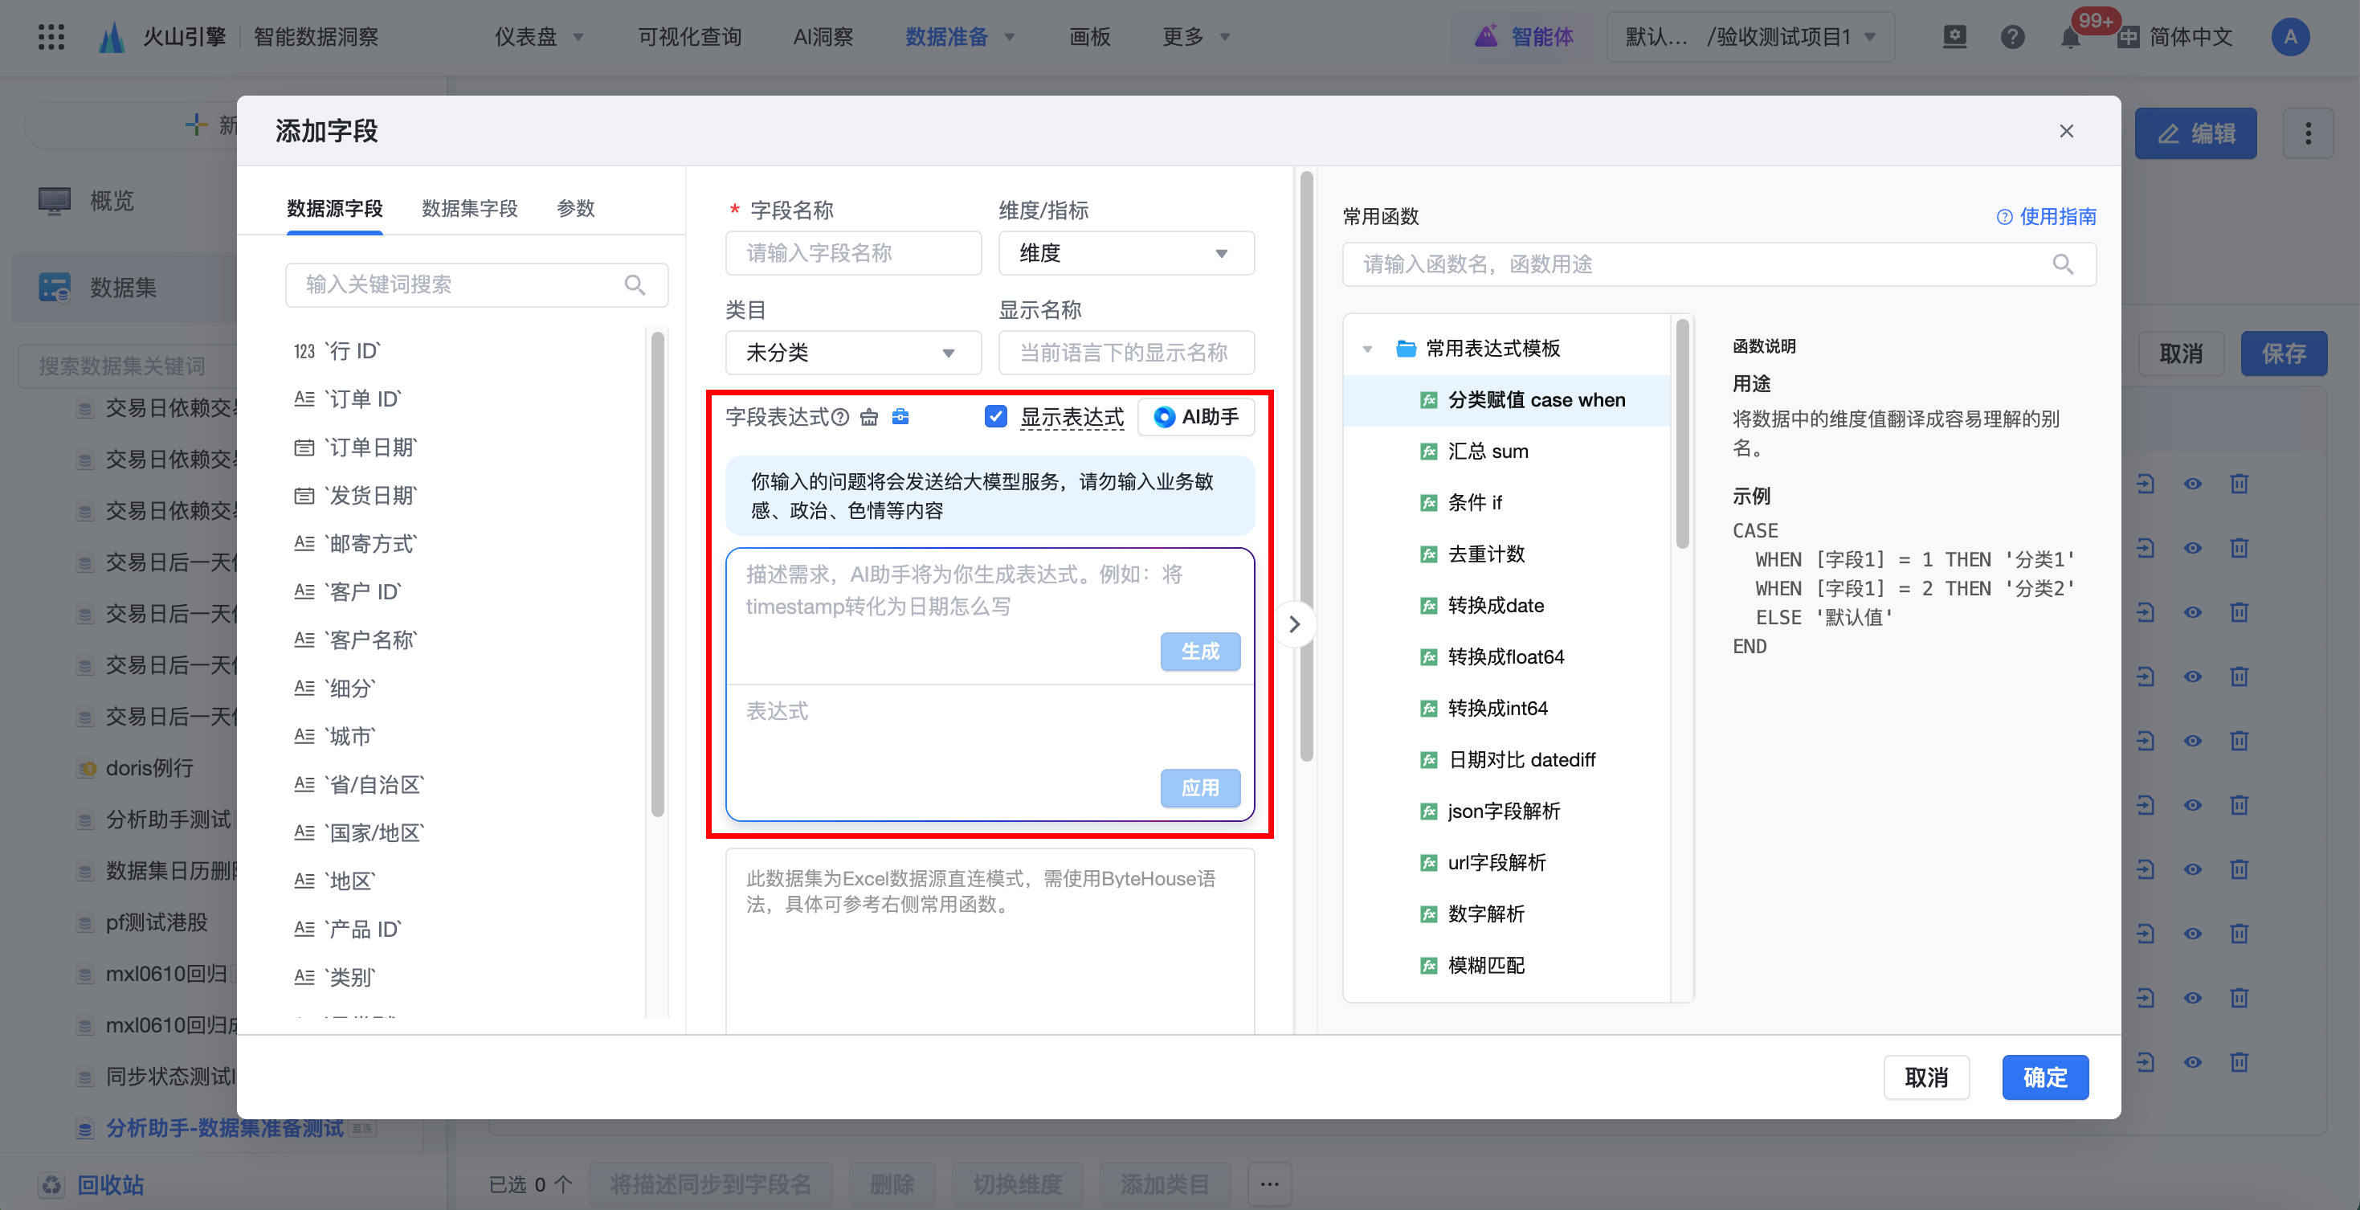Toggle the AI助手 button
This screenshot has height=1210, width=2360.
1195,417
